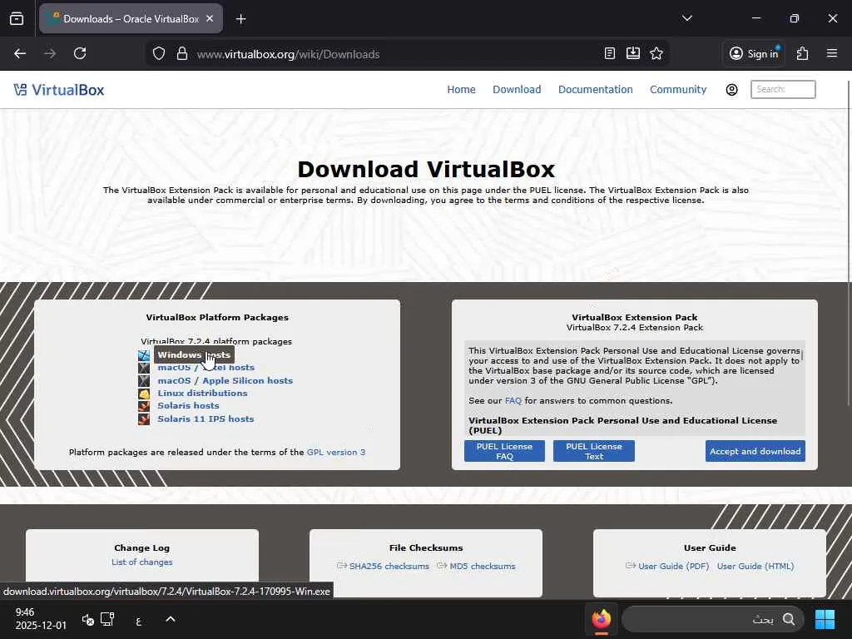The image size is (852, 639).
Task: Open the Firefox application menu hamburger
Action: [832, 53]
